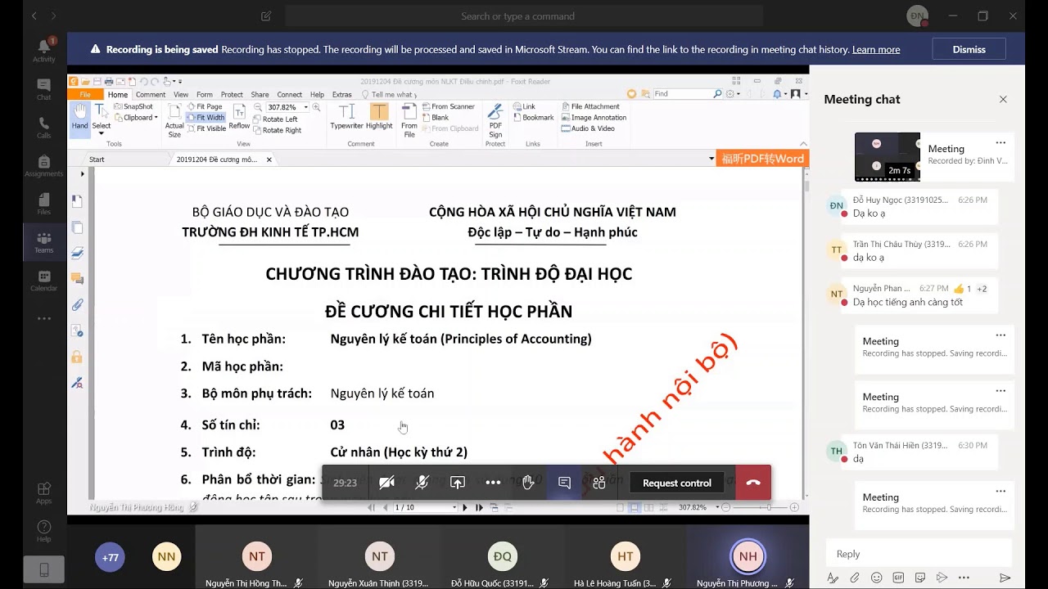Switch to View ribbon tab
The image size is (1048, 589).
[181, 95]
